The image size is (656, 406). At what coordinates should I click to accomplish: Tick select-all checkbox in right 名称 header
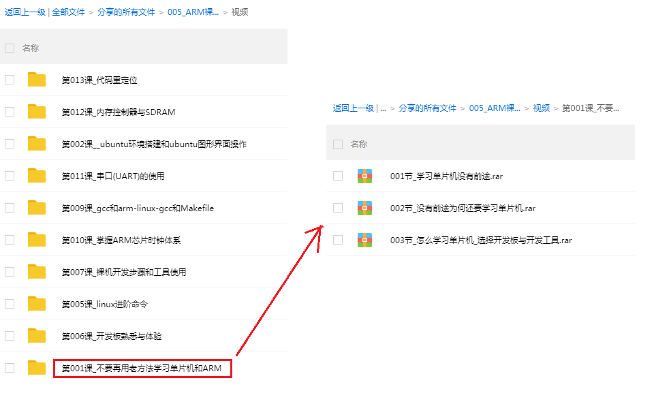coord(338,144)
